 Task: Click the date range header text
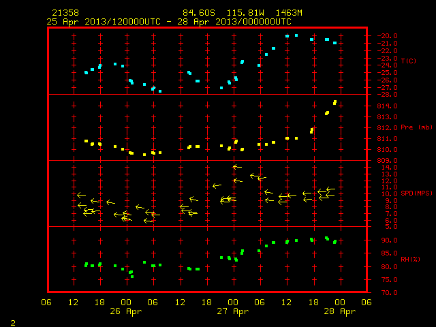tap(169, 22)
